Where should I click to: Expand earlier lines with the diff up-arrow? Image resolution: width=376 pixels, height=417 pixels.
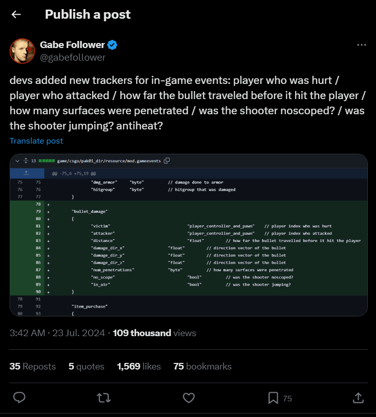pos(26,172)
